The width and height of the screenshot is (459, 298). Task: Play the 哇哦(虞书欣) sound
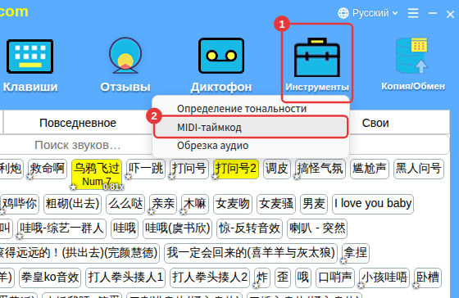[177, 228]
